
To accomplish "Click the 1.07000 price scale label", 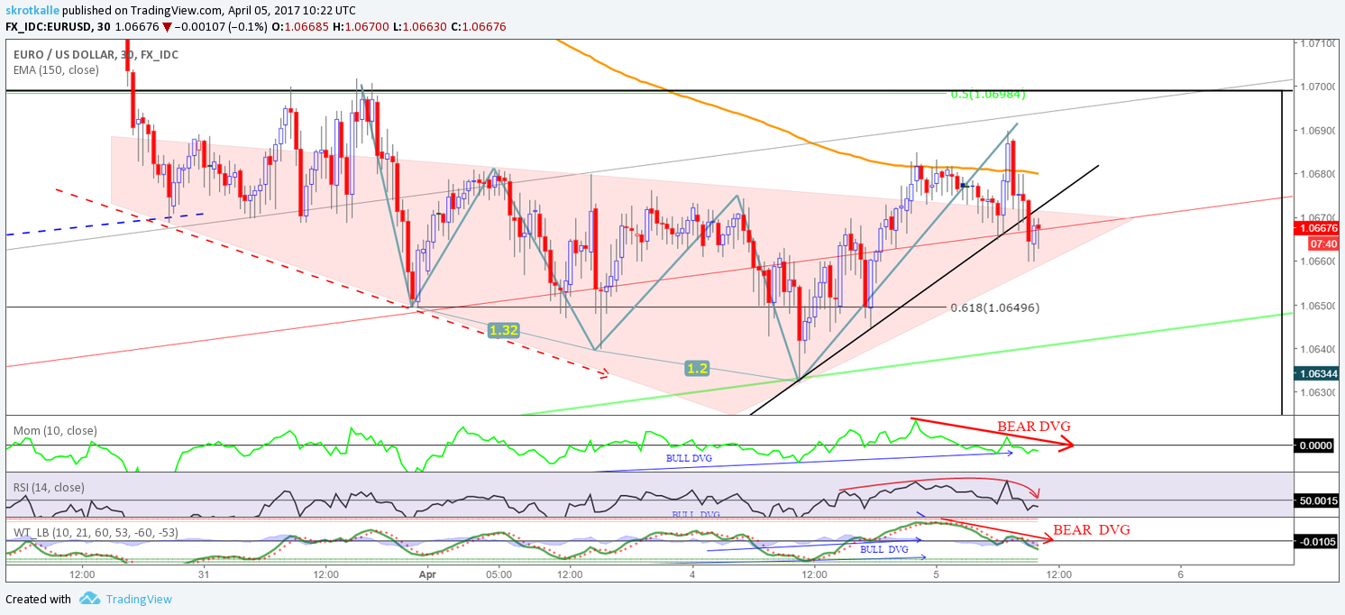I will tap(1318, 87).
